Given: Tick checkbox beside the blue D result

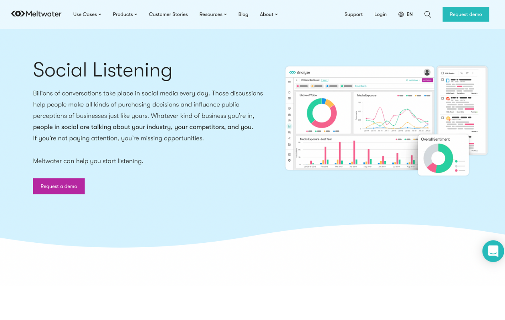Looking at the screenshot, I should coord(442,80).
